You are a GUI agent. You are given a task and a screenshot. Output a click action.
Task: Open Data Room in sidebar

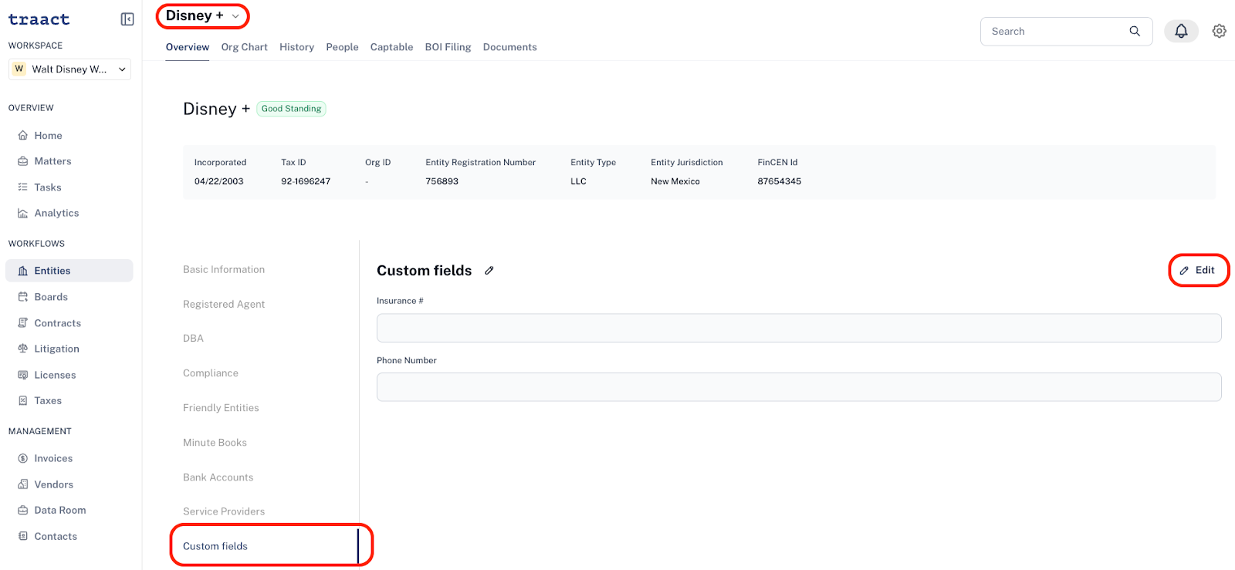[69, 510]
